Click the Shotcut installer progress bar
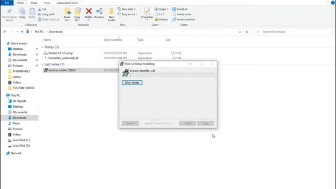Viewport: 336px width, 189px height. tap(172, 75)
